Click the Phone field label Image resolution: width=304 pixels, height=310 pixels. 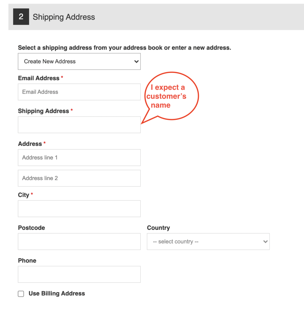[27, 261]
